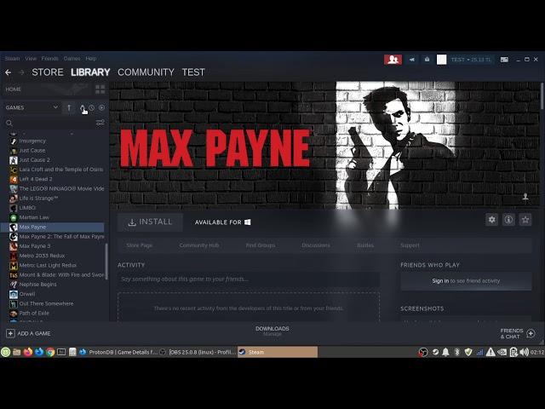Open the Steam menu
Screen dimensions: 545x409
(12, 59)
